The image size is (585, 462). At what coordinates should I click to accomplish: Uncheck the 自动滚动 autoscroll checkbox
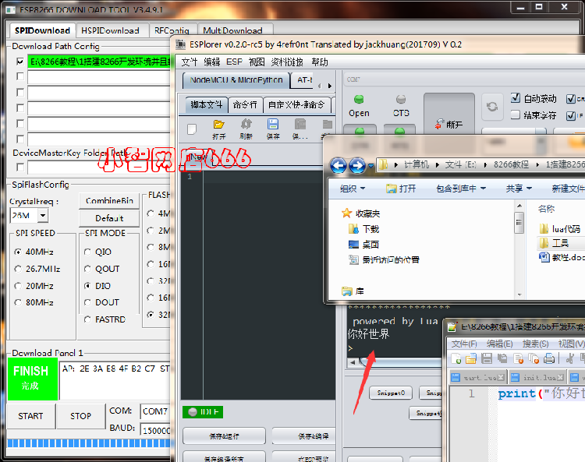click(x=516, y=98)
